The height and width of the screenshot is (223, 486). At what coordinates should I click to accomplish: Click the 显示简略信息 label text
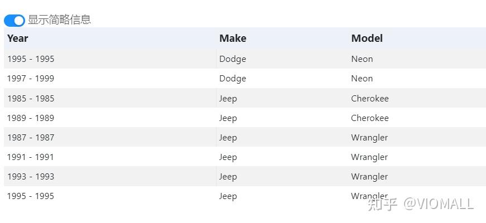click(x=59, y=20)
